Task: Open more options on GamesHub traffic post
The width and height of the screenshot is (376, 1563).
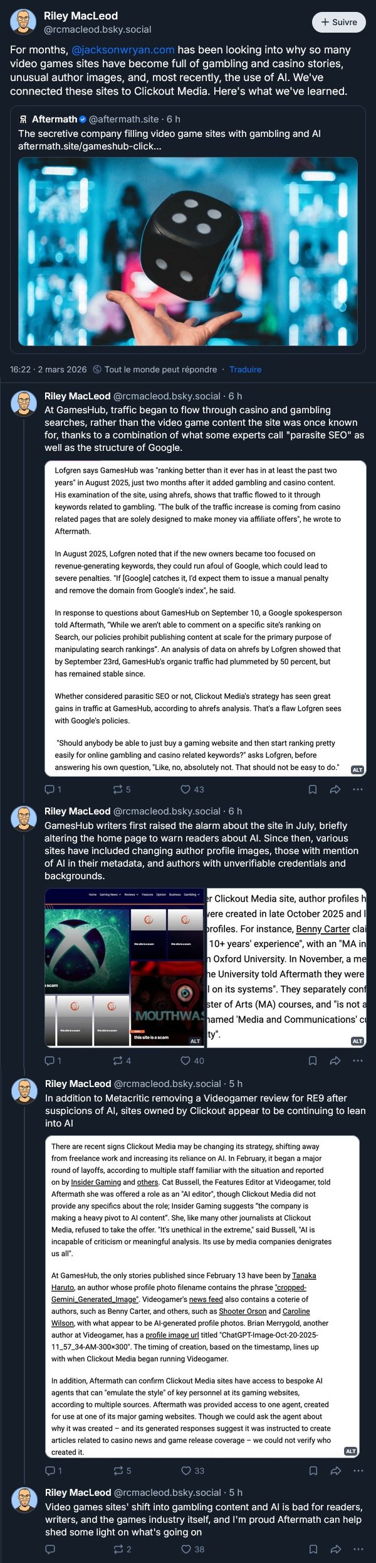Action: 358,789
